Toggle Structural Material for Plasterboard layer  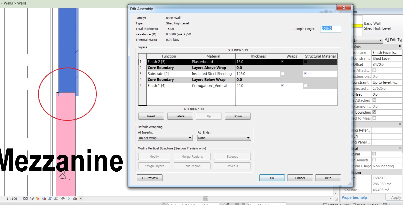[305, 62]
